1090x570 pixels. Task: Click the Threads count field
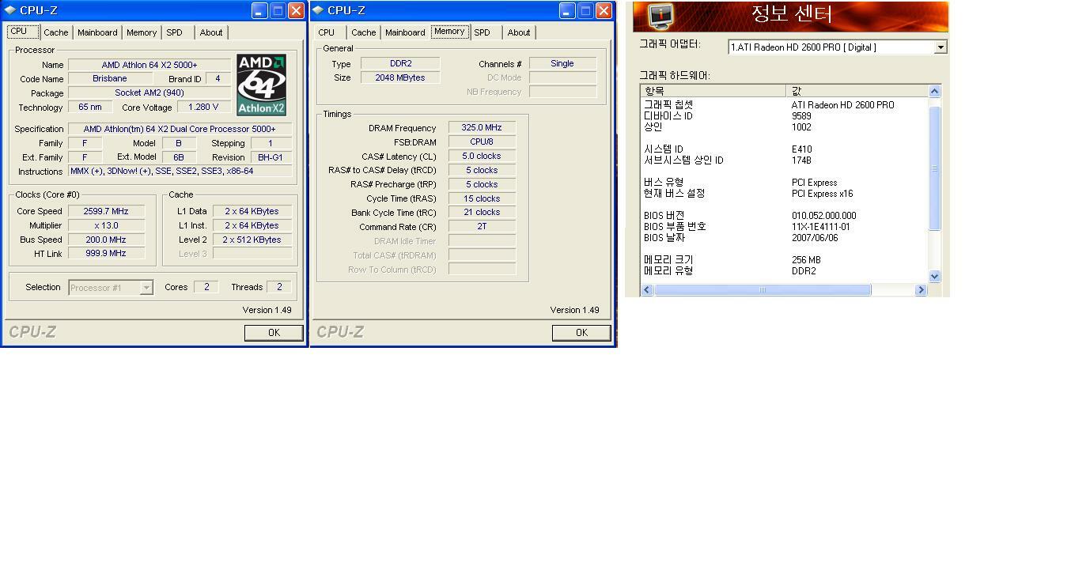(279, 287)
